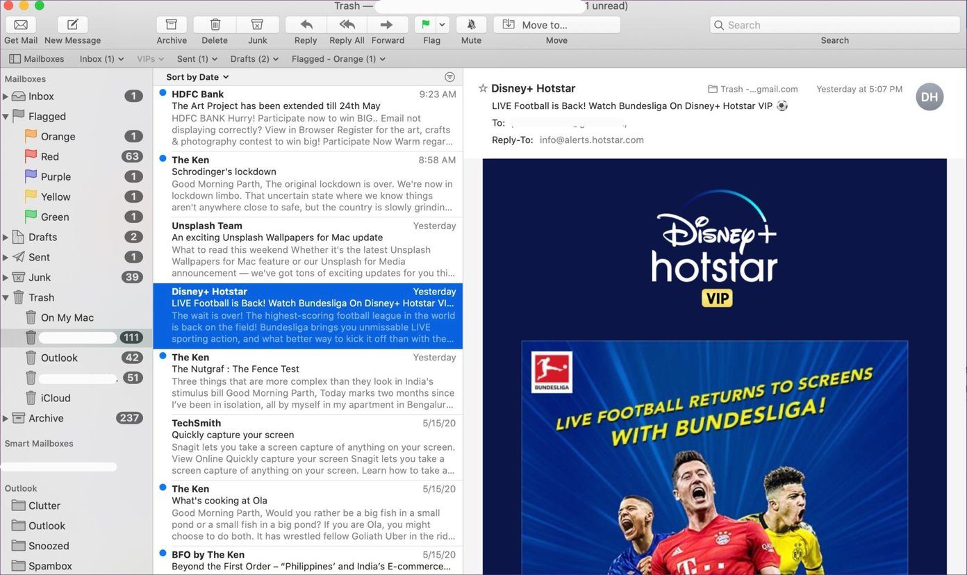Open the Sort by Date dropdown
This screenshot has height=575, width=967.
pos(197,77)
